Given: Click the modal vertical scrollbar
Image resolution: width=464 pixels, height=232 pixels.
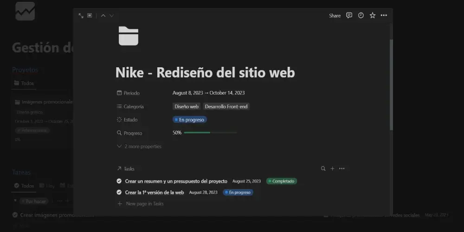Looking at the screenshot, I should 391,84.
